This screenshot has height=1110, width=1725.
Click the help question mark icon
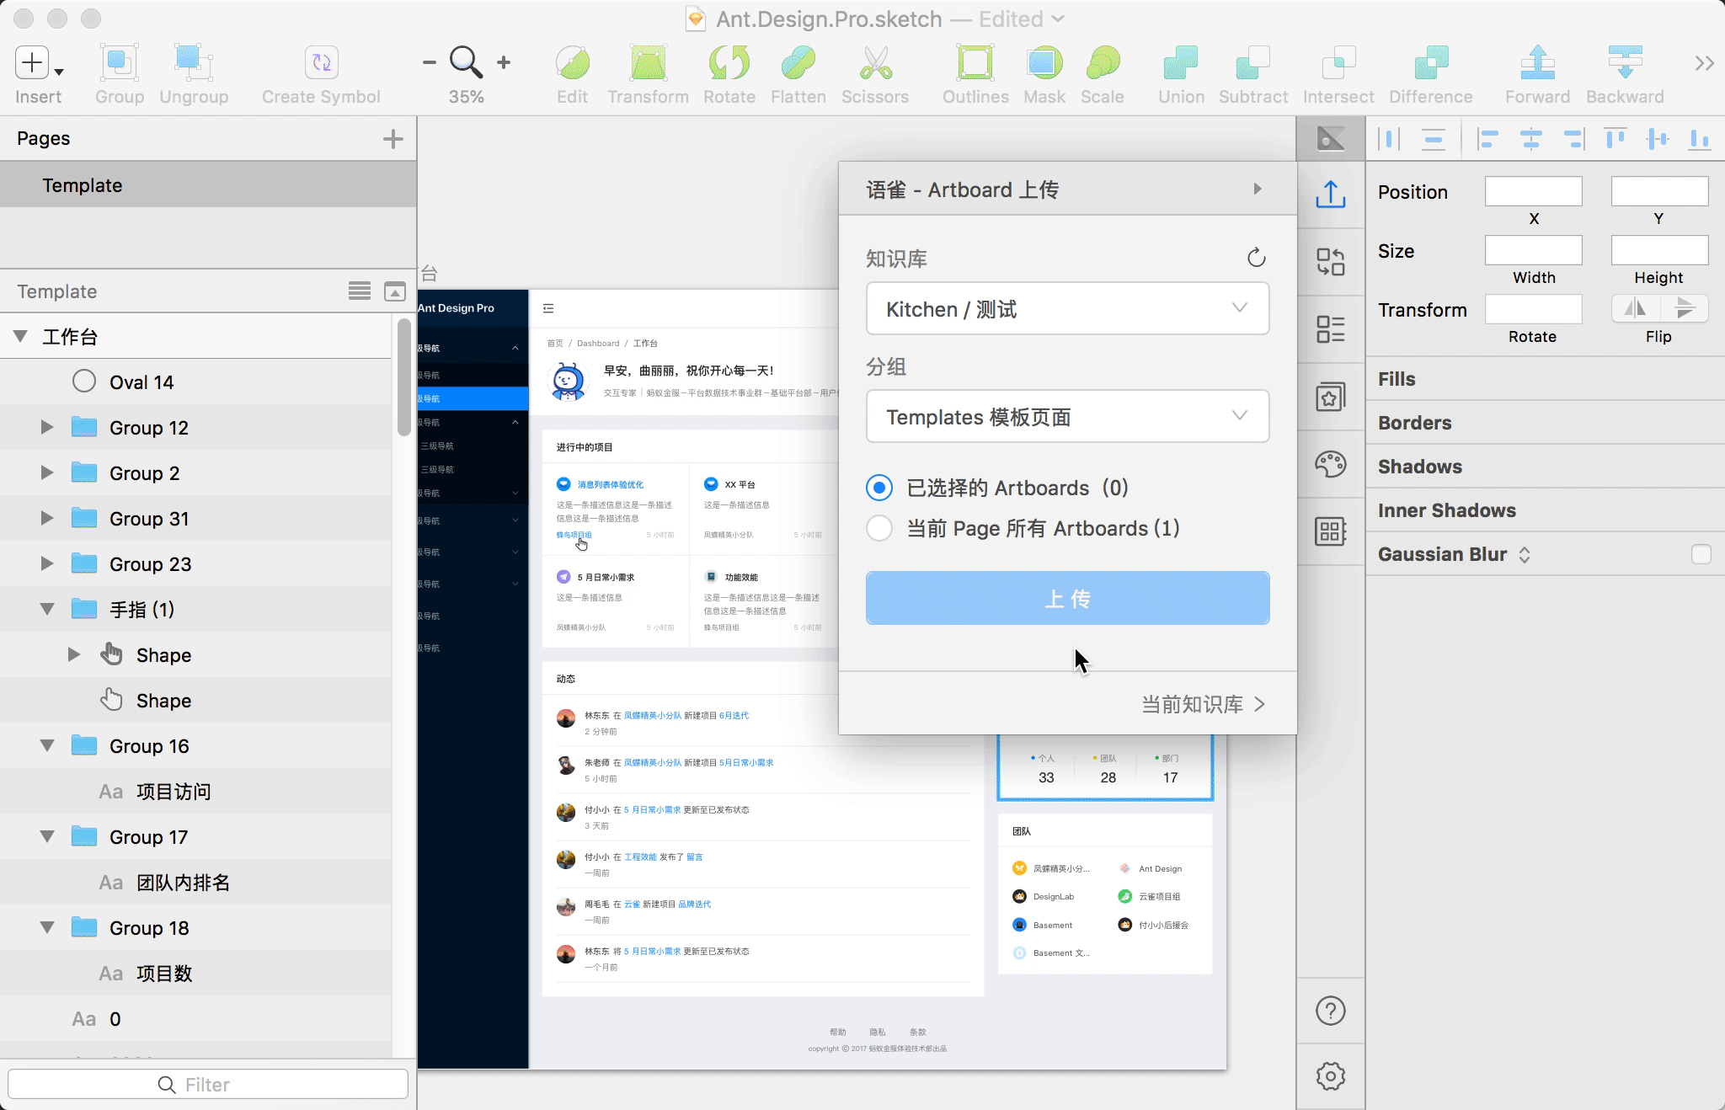(1330, 1011)
